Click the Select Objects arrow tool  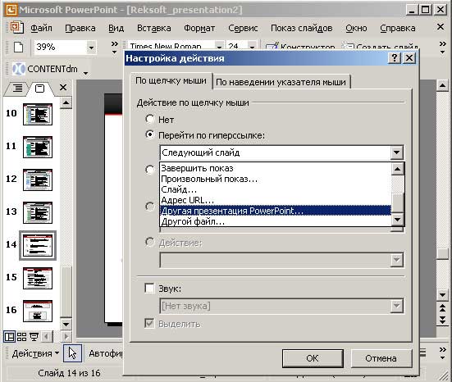click(x=73, y=353)
